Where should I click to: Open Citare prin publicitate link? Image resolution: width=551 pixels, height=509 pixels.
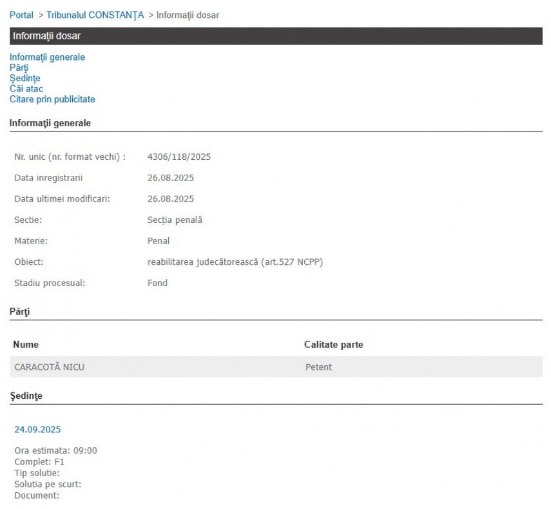(52, 99)
